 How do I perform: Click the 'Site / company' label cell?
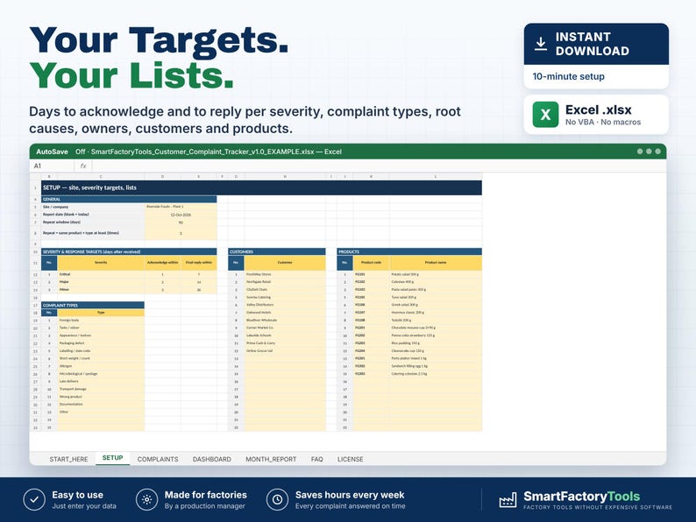tap(93, 207)
